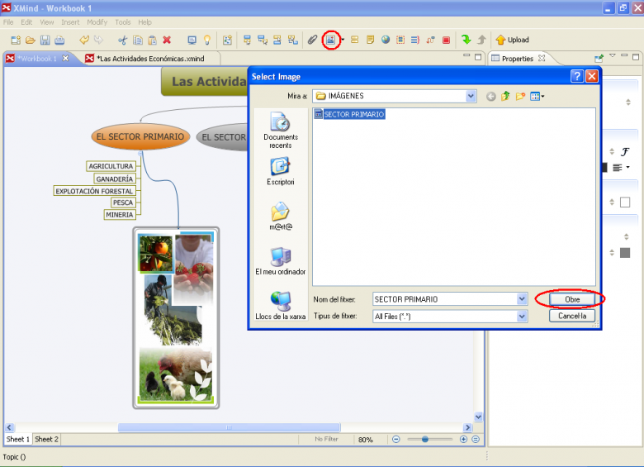Open the View menu icon in dialog
Image resolution: width=644 pixels, height=467 pixels.
(x=537, y=97)
